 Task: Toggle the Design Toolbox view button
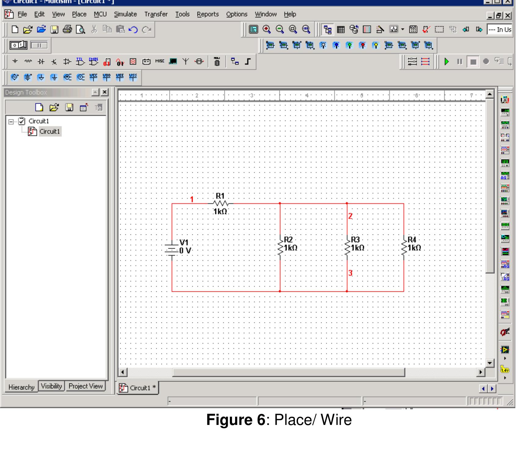[x=328, y=30]
